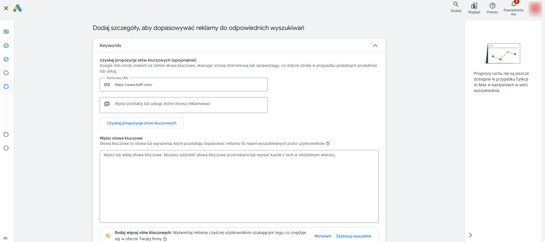Go to the third step circle in sidebar

pos(6,73)
